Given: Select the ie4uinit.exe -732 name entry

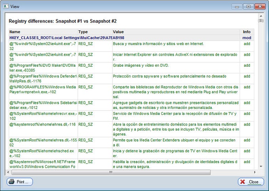Looking at the screenshot, I should [43, 46].
